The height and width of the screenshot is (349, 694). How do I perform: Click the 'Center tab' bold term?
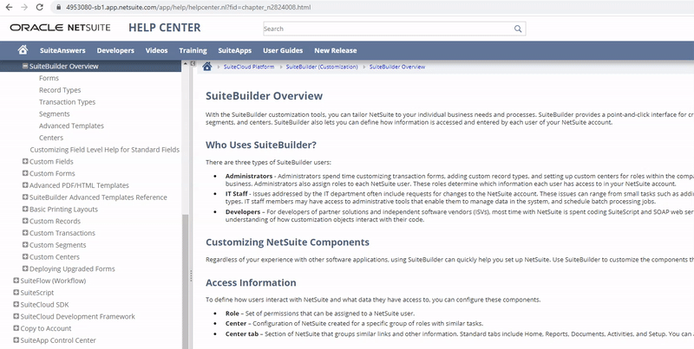click(x=242, y=334)
